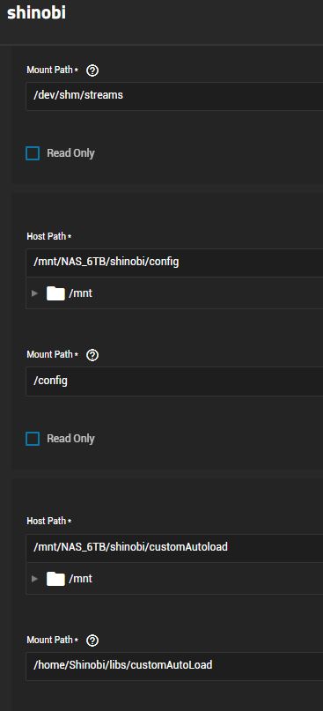Select the /config mount path field

click(174, 381)
